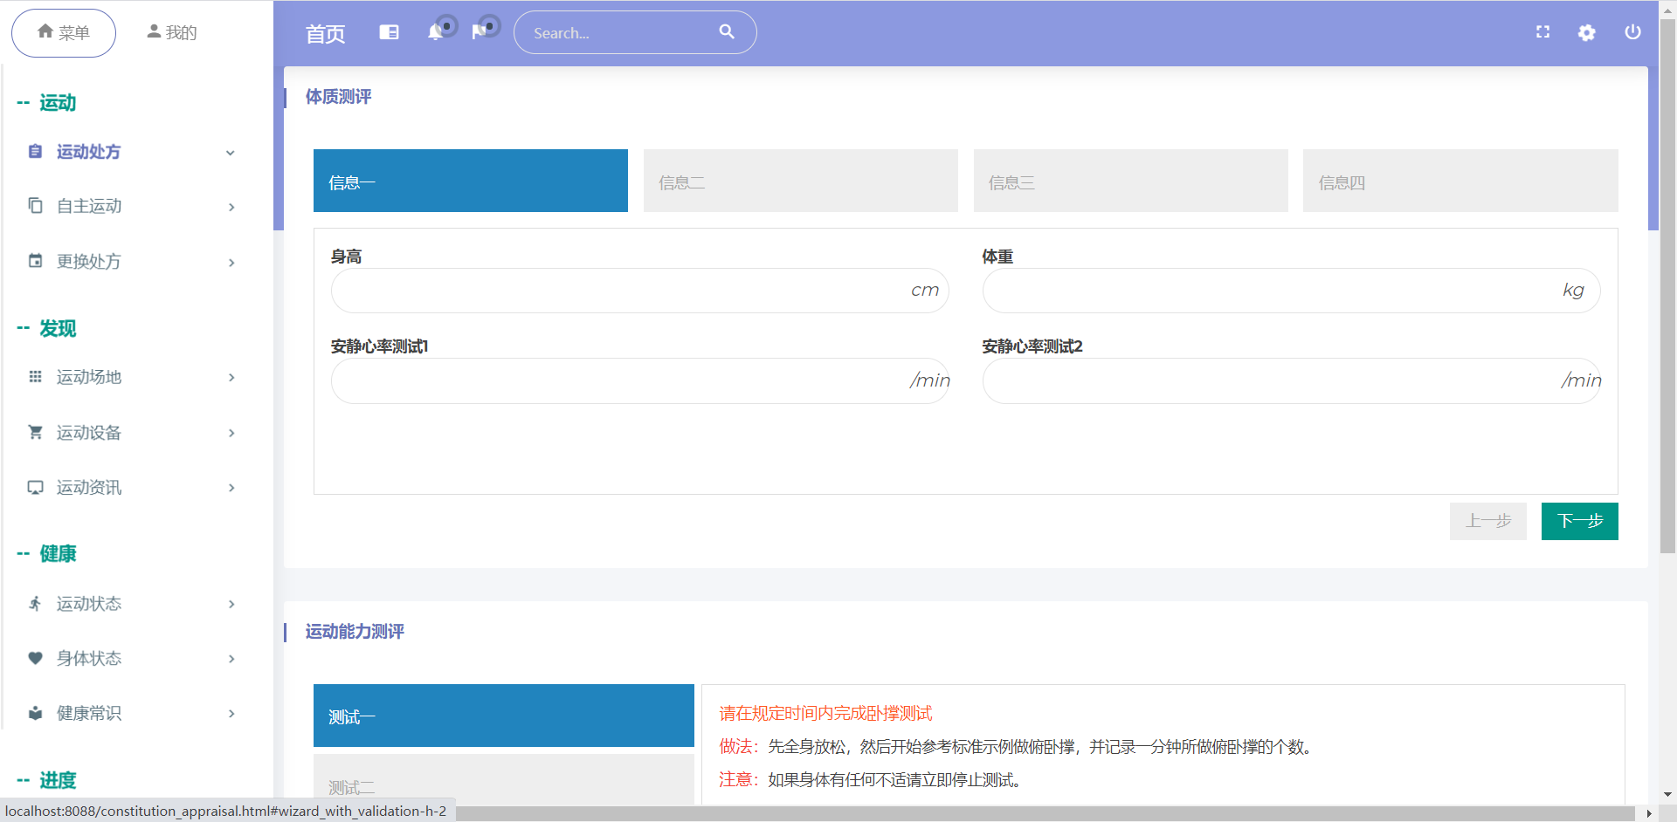This screenshot has width=1677, height=822.
Task: Click the 运动状态 running figure icon
Action: 35,603
